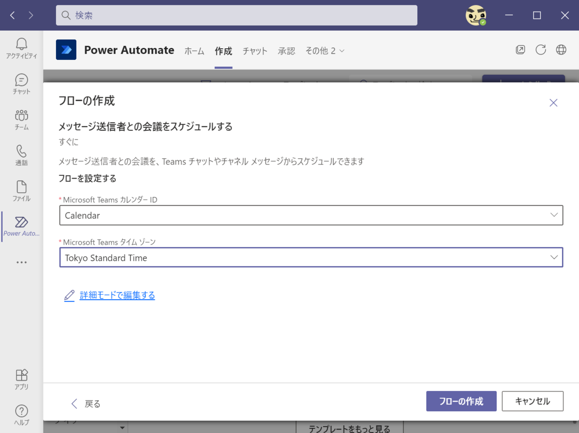This screenshot has height=433, width=579.
Task: Switch to the 作成 tab
Action: (223, 51)
